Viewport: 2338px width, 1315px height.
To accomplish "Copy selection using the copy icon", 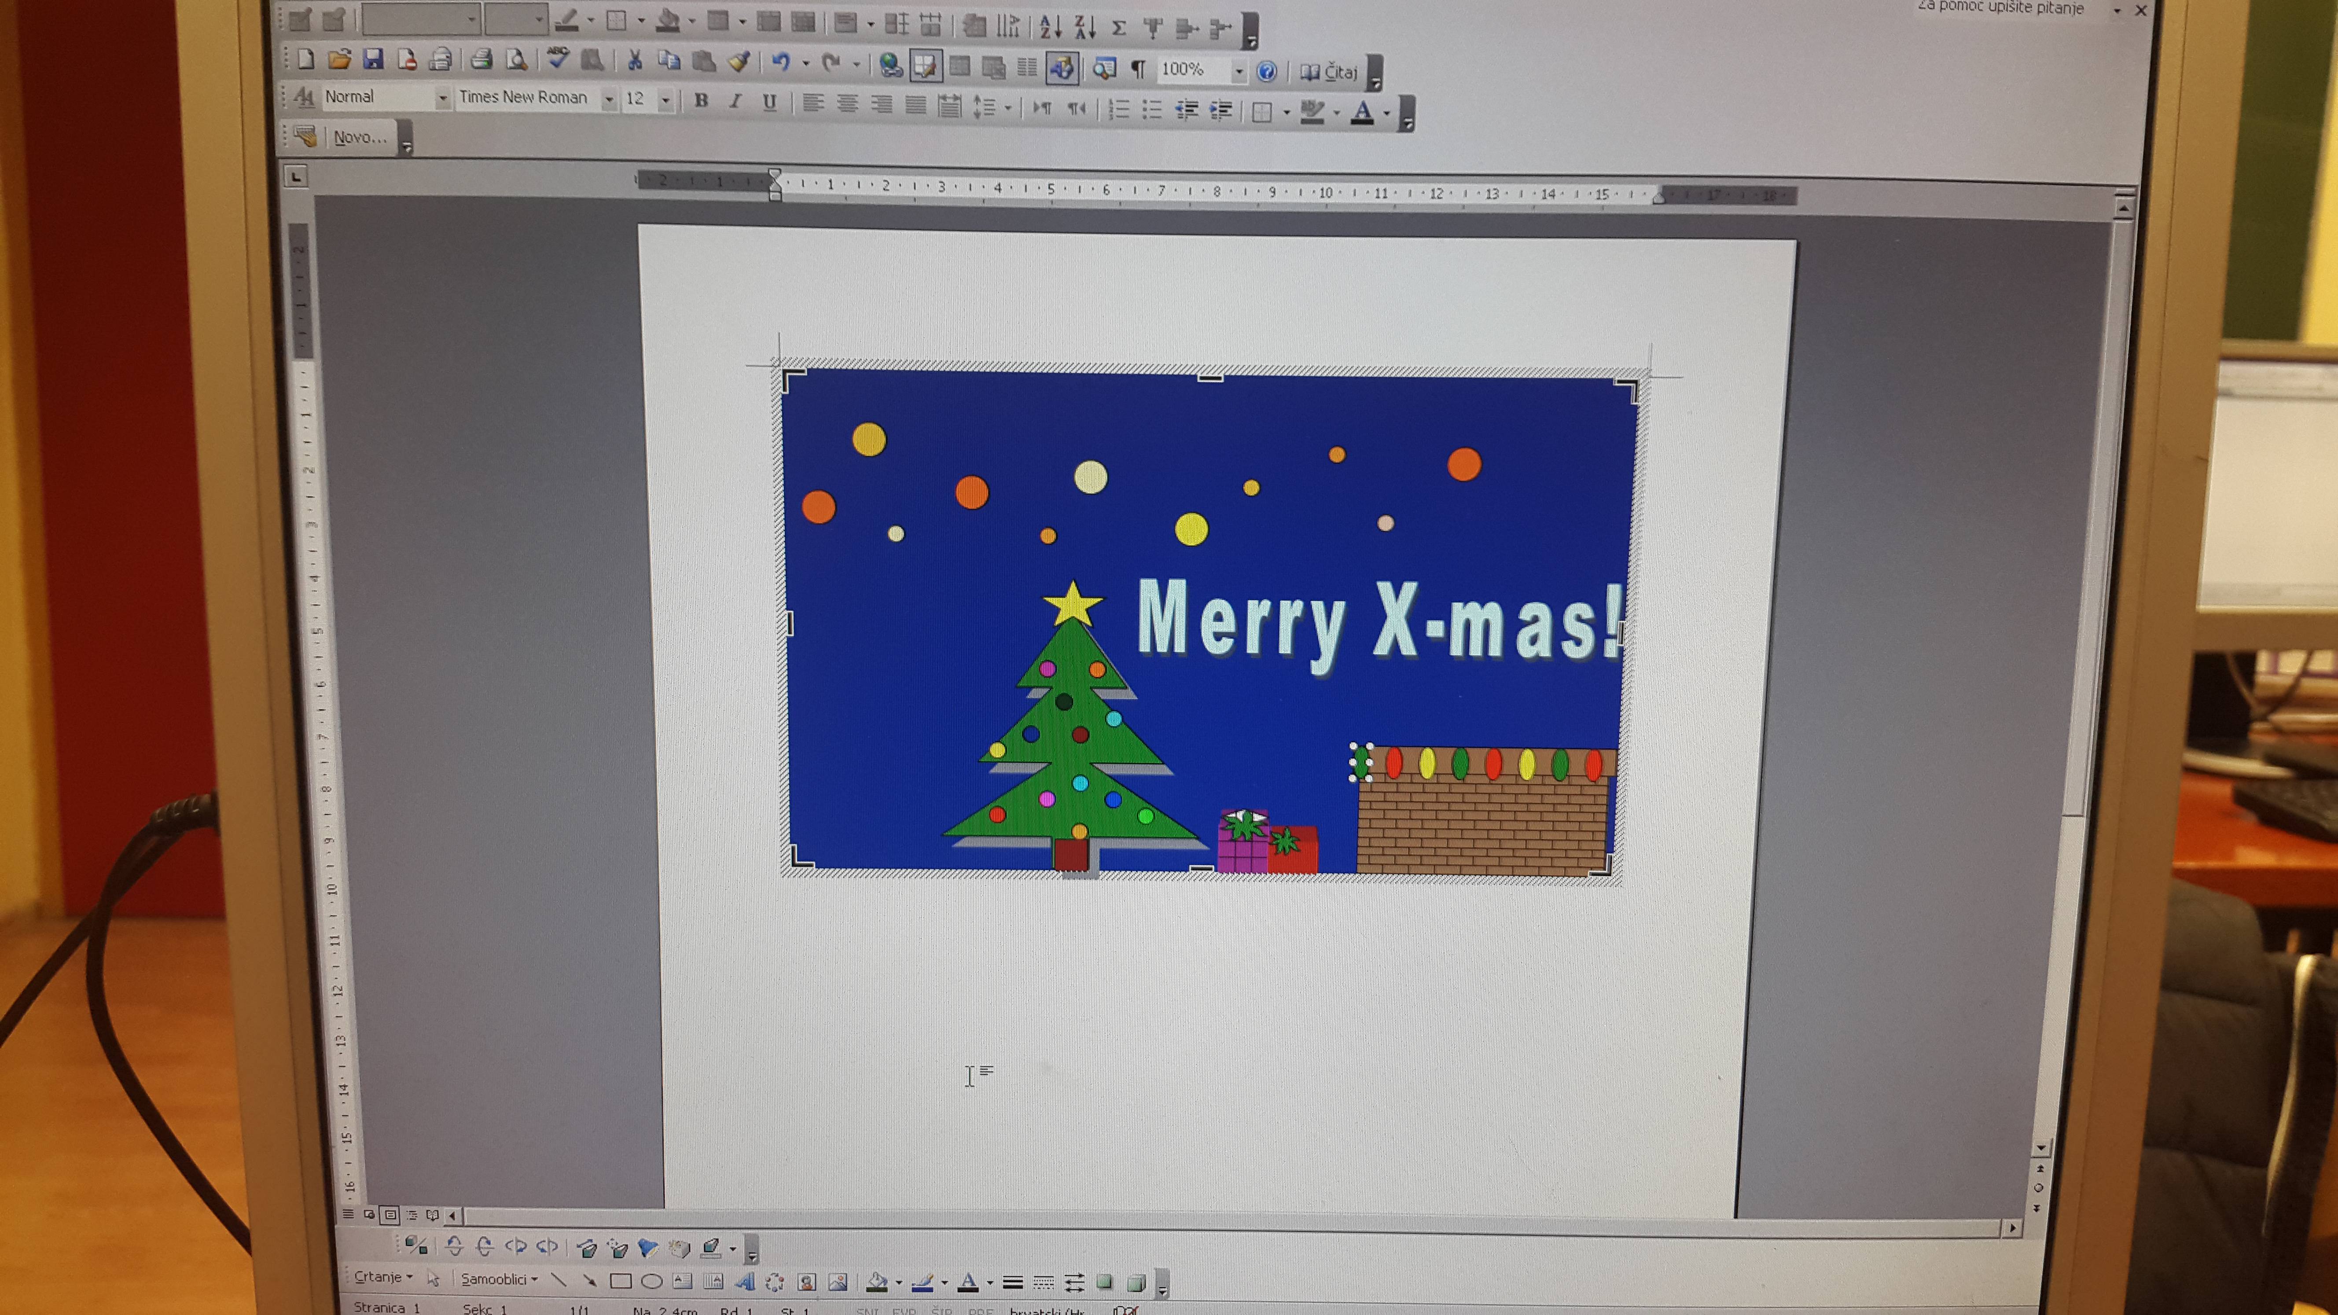I will click(x=670, y=62).
